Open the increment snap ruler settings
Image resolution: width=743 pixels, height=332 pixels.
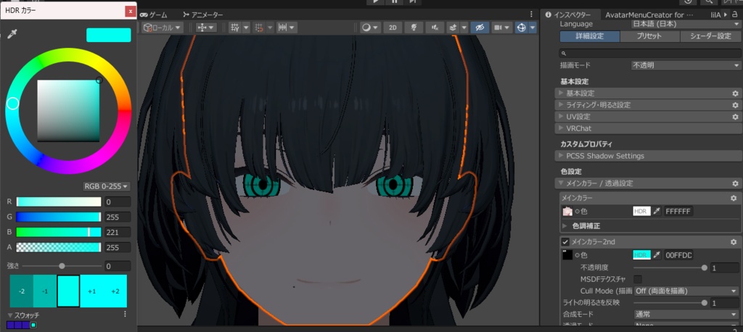click(x=287, y=28)
